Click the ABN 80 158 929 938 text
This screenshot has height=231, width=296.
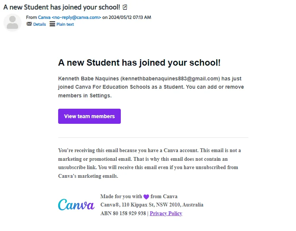point(123,213)
